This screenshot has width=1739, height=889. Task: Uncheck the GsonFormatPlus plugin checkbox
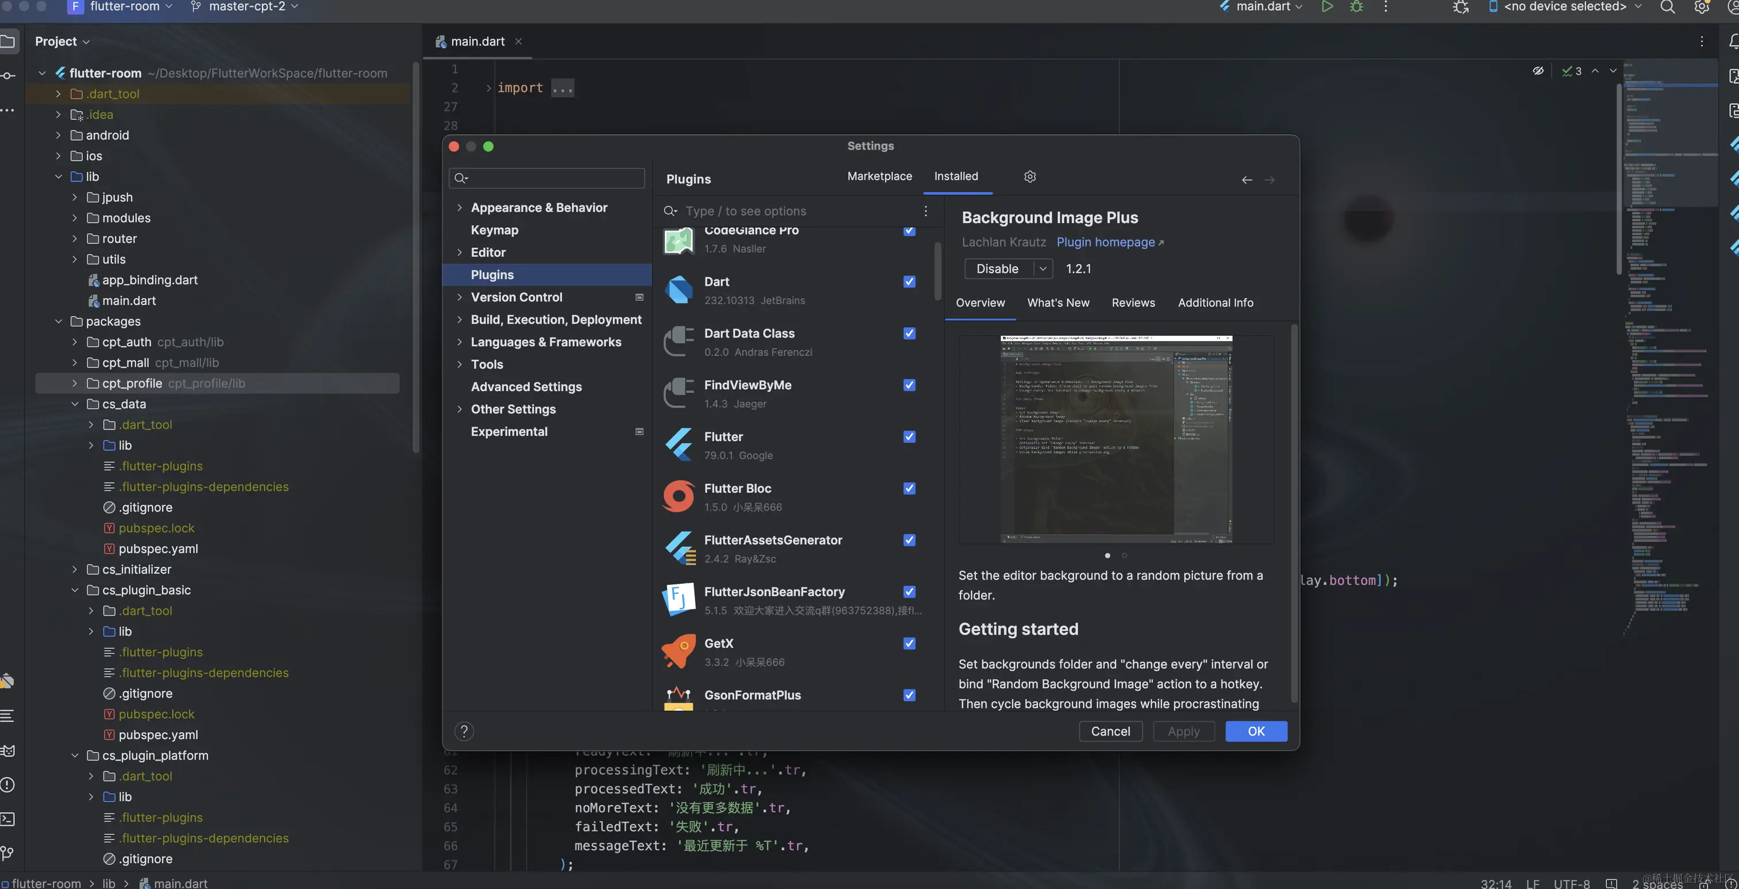tap(909, 695)
